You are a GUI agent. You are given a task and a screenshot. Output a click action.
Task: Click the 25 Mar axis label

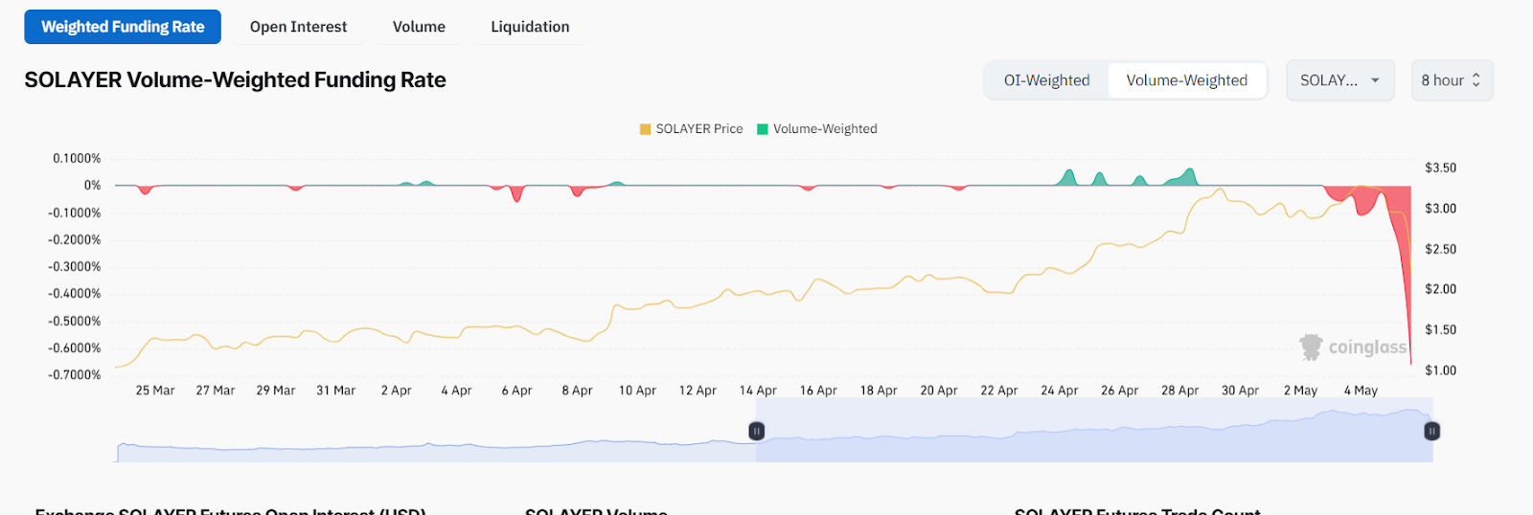[155, 391]
